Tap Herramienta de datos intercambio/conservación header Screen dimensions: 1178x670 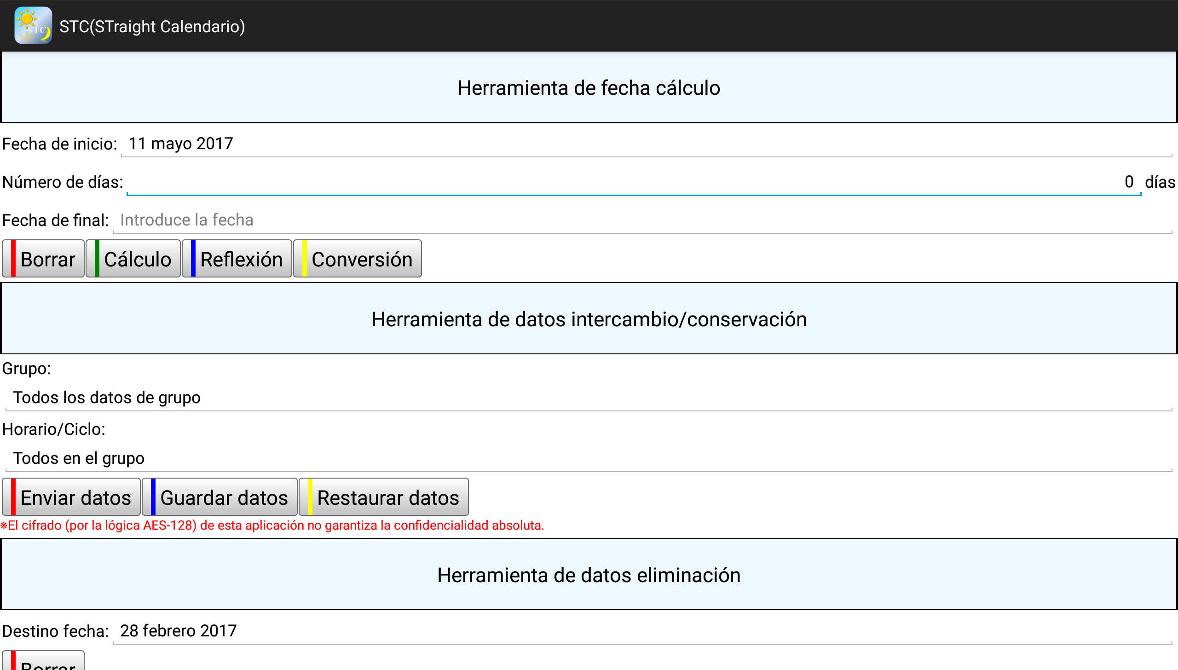589,319
